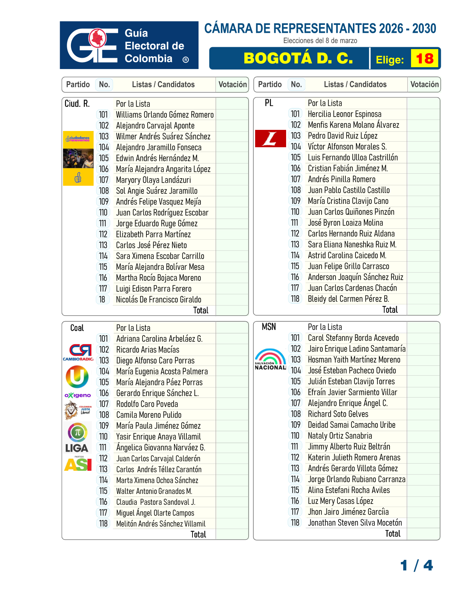Click the ASI party logo
The image size is (462, 598).
tap(78, 464)
